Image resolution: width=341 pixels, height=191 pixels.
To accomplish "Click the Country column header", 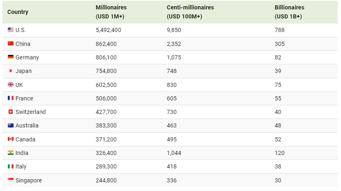I will pos(18,12).
